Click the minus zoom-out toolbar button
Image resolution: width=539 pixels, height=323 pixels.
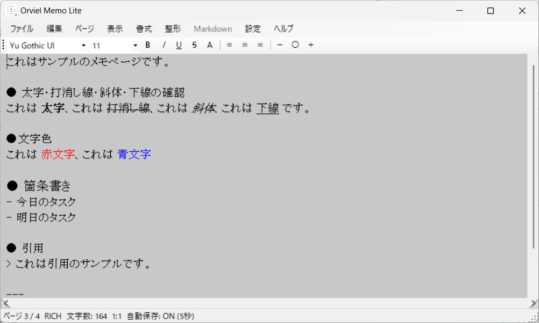(x=280, y=45)
